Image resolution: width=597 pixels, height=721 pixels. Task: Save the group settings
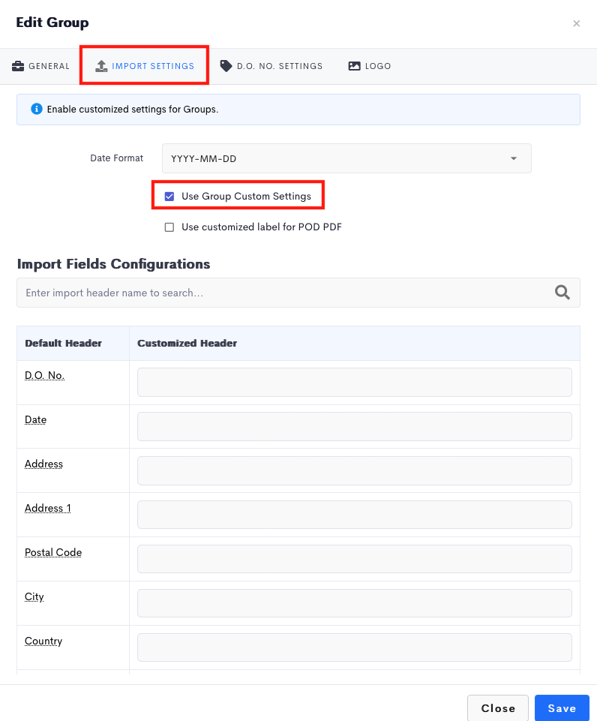pos(562,708)
